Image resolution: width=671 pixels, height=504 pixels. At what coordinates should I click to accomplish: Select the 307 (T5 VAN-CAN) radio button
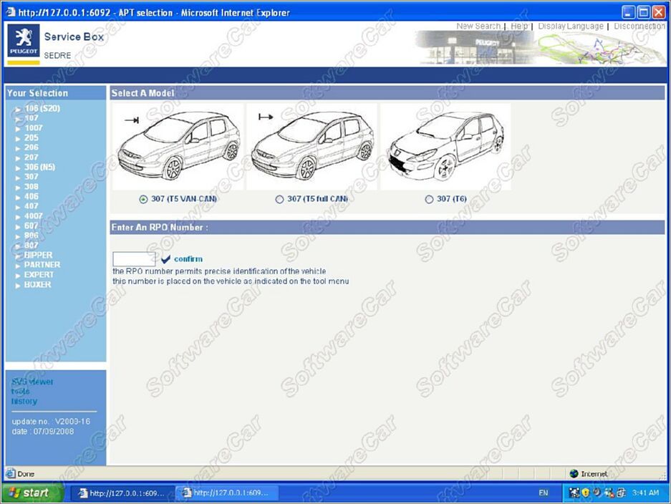[144, 199]
